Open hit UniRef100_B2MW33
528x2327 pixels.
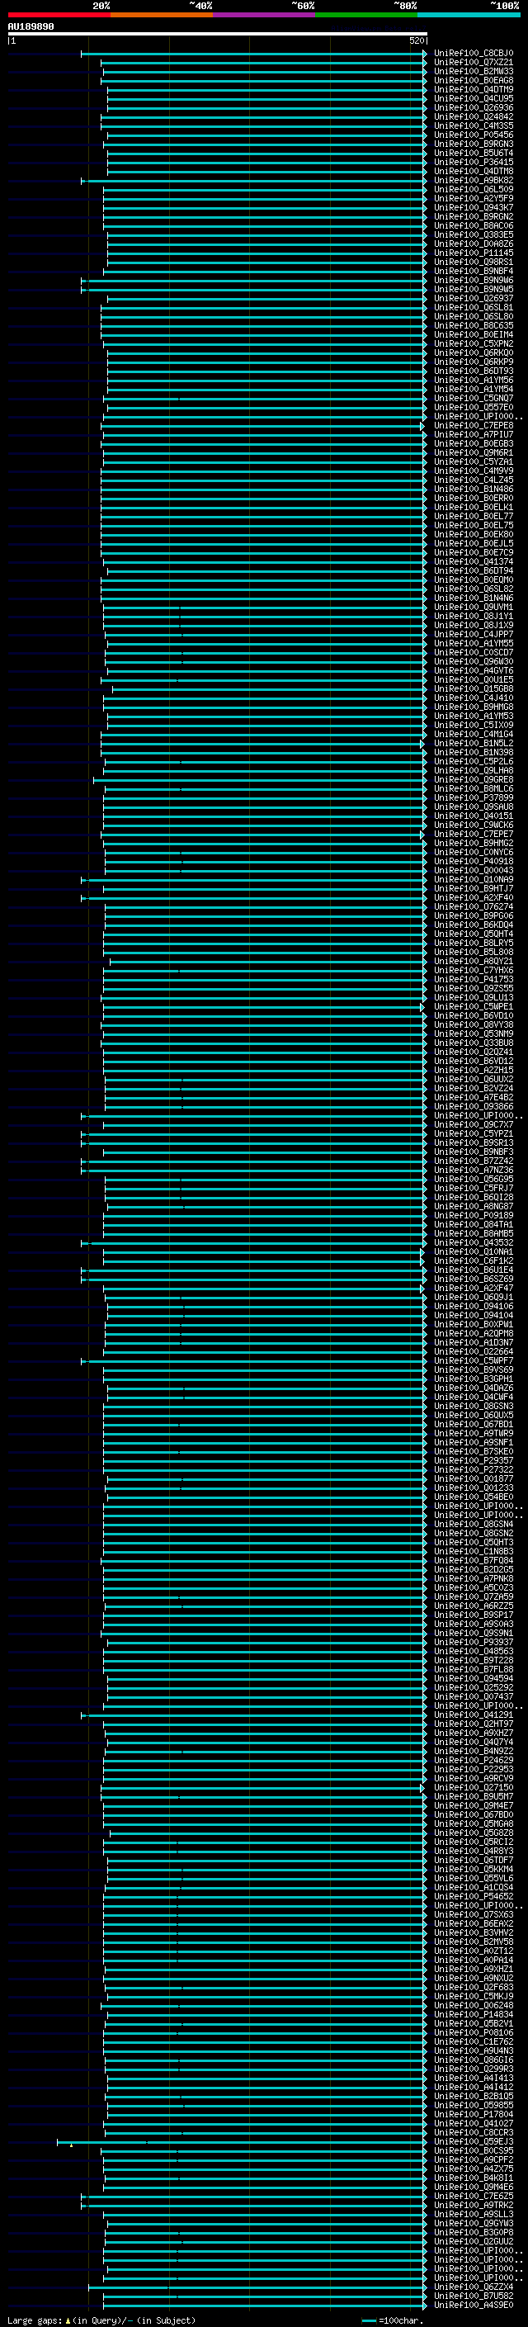tap(474, 71)
